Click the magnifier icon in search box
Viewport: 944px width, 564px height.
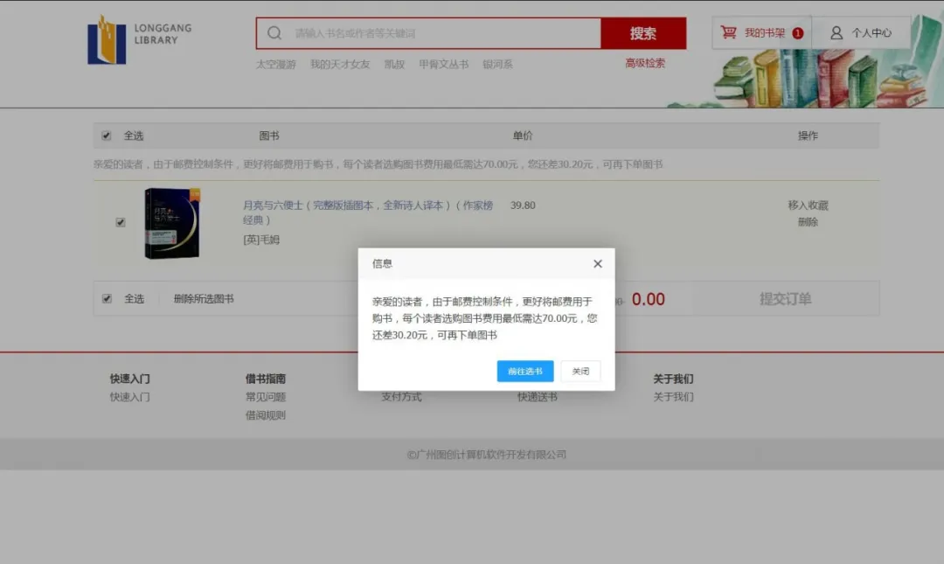click(274, 33)
